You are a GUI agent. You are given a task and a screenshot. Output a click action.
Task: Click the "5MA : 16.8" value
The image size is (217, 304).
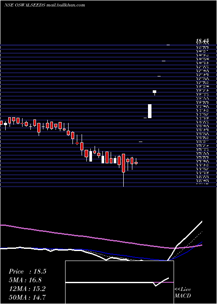tap(25, 280)
